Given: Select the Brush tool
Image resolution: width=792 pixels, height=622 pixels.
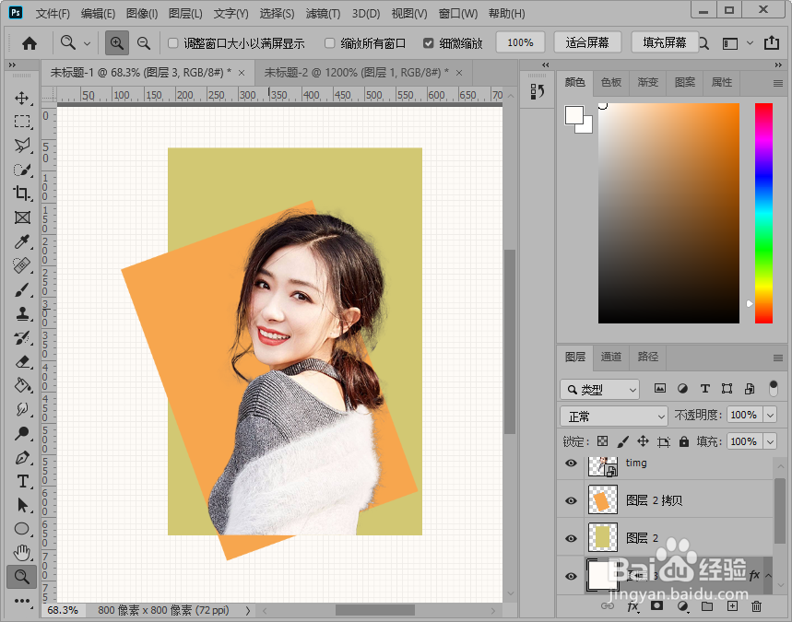Looking at the screenshot, I should point(22,289).
